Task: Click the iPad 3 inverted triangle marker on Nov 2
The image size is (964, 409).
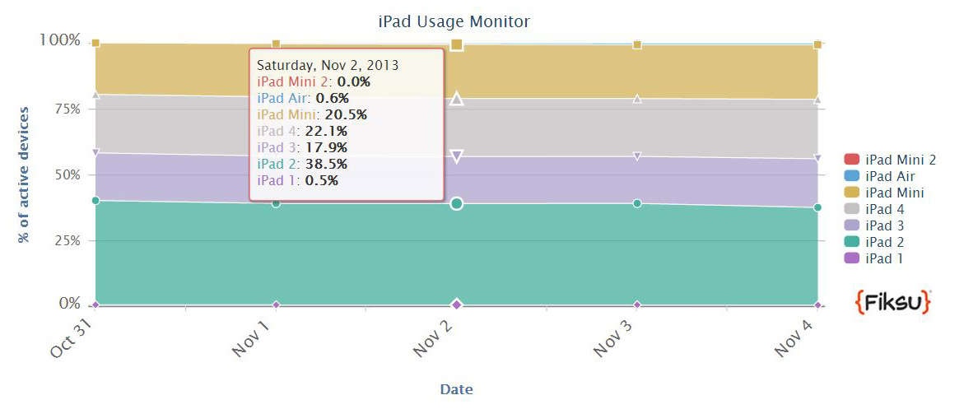Action: pyautogui.click(x=457, y=156)
